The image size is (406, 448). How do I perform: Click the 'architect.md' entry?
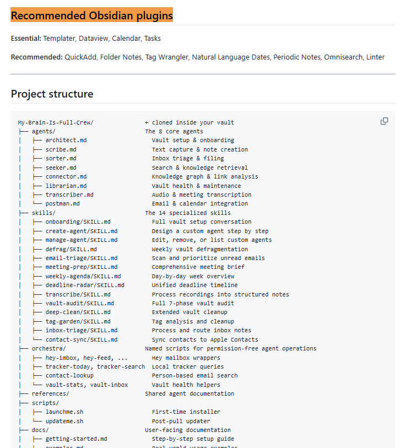(66, 141)
